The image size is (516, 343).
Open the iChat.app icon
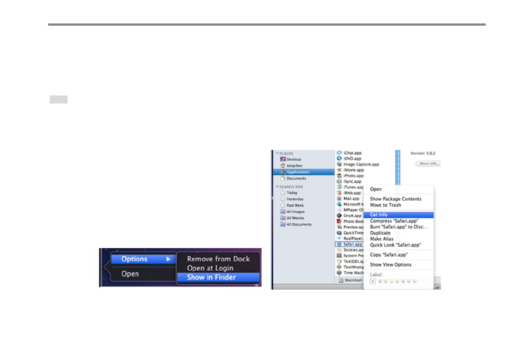(x=339, y=153)
